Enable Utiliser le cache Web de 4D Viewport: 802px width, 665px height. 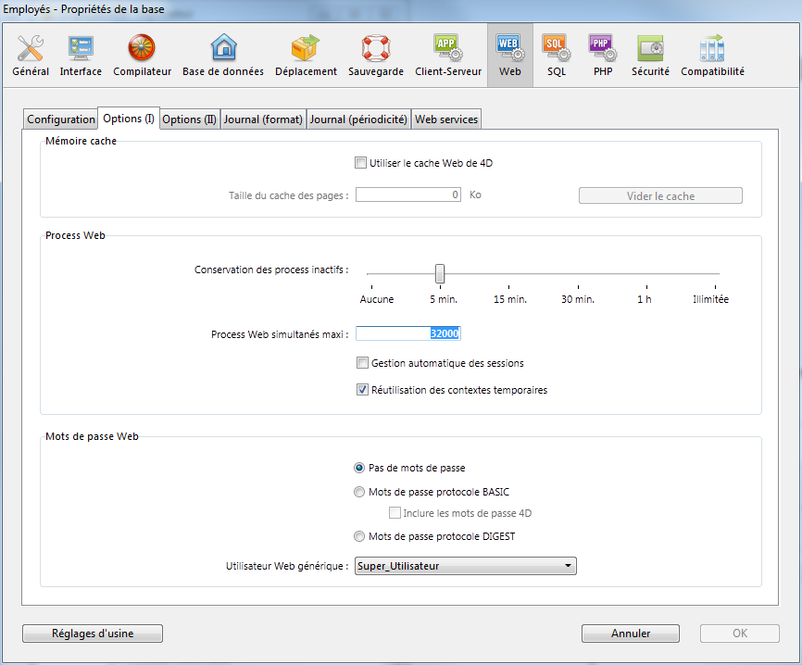tap(361, 163)
